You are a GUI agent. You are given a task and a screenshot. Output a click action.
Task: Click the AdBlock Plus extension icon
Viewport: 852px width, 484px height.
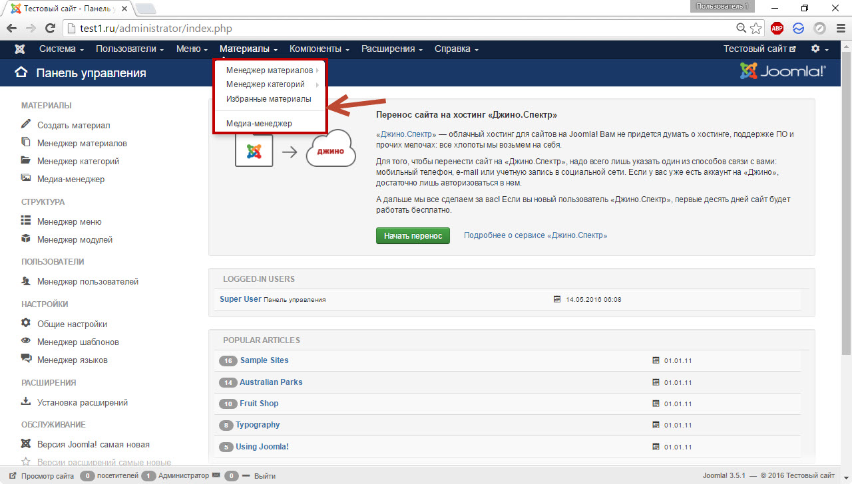[777, 29]
